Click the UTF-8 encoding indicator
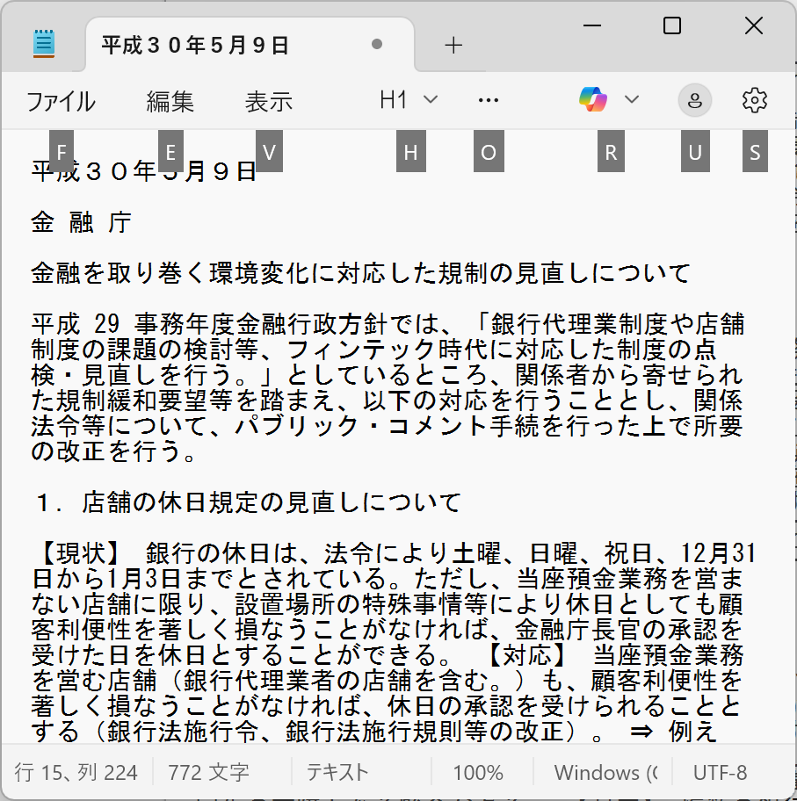The image size is (797, 801). point(720,773)
